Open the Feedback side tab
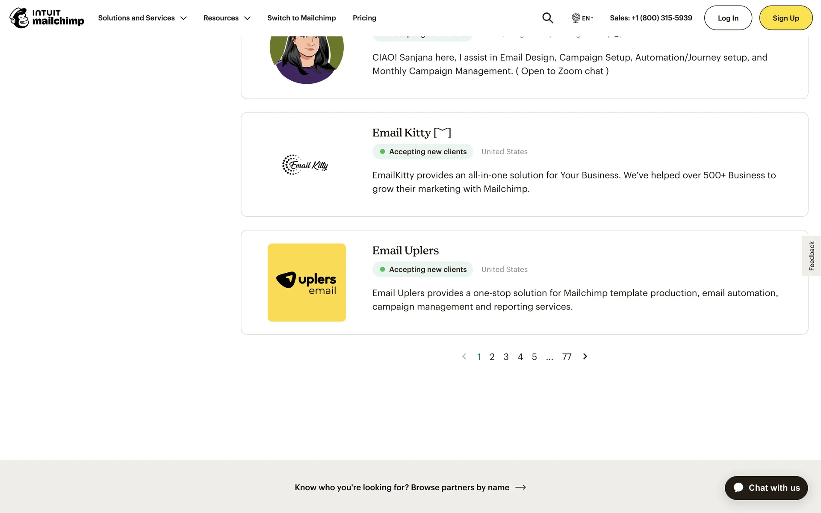This screenshot has height=513, width=821. pyautogui.click(x=811, y=256)
